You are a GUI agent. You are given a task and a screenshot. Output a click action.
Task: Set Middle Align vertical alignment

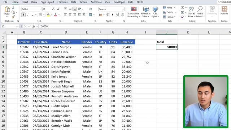[70, 9]
